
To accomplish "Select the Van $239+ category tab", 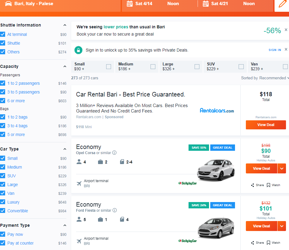I will coord(268,67).
